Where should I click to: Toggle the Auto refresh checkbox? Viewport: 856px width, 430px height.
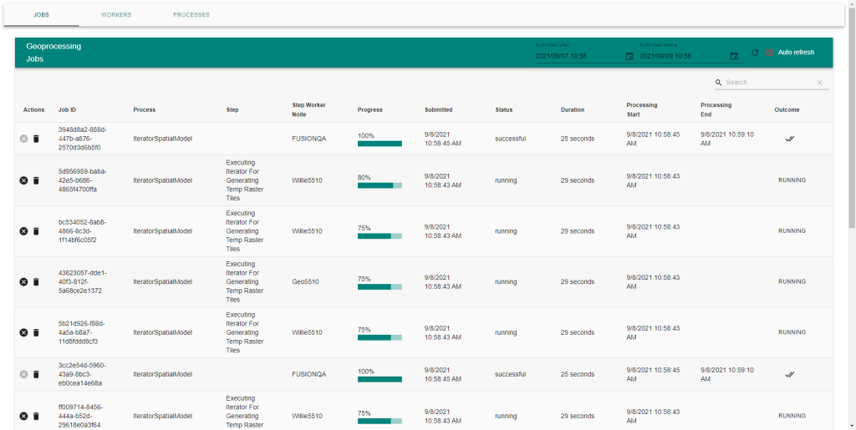coord(769,53)
